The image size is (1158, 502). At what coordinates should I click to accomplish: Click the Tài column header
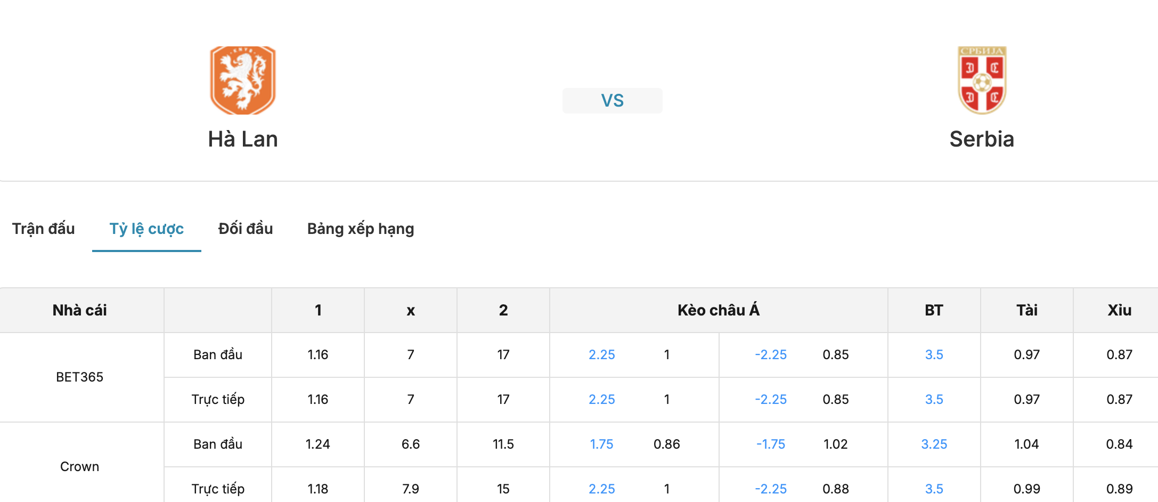point(1027,310)
